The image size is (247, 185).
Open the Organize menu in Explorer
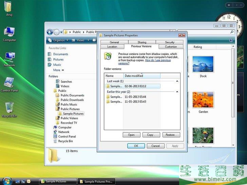(x=58, y=40)
